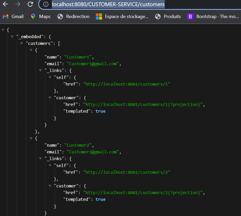Click the Redirection bookmark globe icon
Viewport: 241px width, 216px height.
[60, 16]
